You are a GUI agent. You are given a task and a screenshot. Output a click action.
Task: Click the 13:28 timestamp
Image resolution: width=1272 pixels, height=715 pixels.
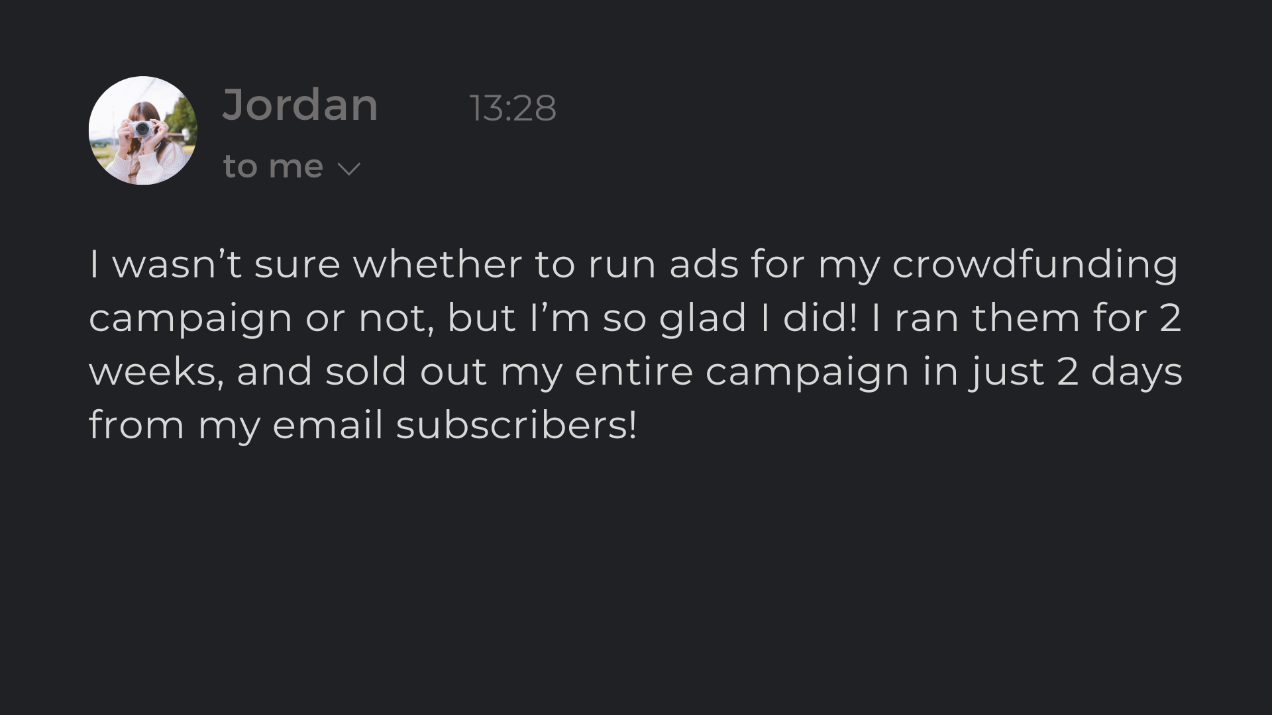512,108
